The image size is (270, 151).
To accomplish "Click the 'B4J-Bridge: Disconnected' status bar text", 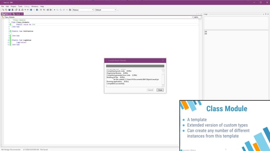I will [x=11, y=149].
